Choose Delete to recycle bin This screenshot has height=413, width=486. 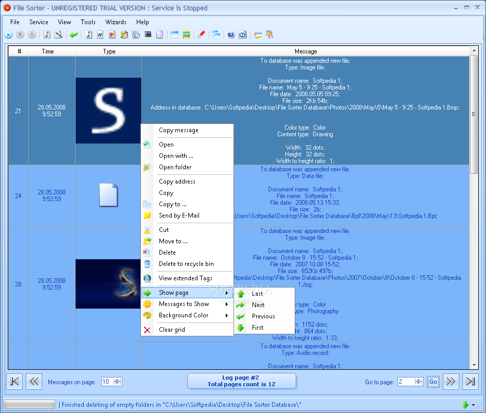pyautogui.click(x=187, y=264)
